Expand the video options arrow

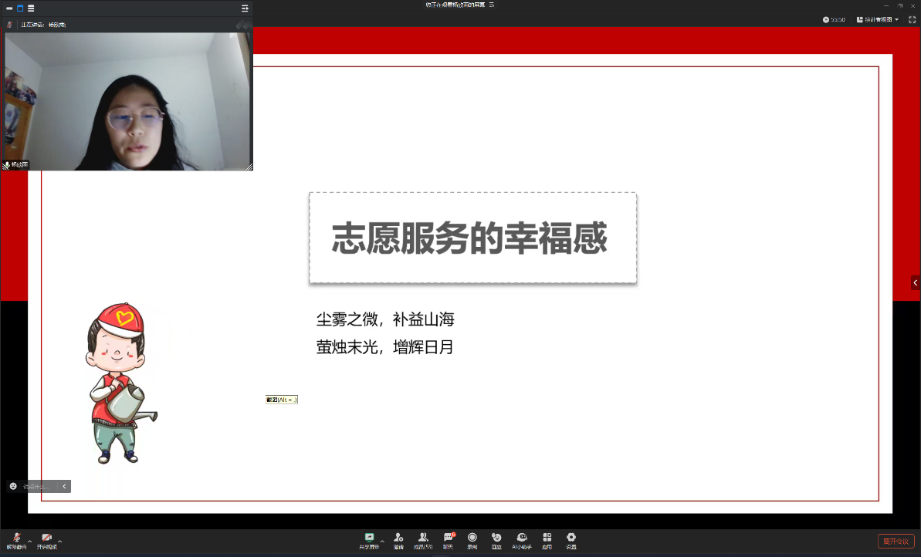(59, 541)
